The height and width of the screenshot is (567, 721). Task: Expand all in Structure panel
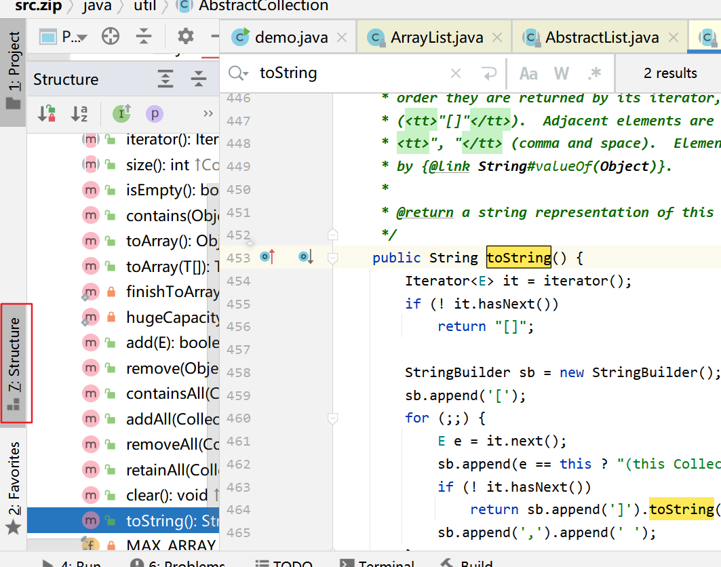click(165, 79)
